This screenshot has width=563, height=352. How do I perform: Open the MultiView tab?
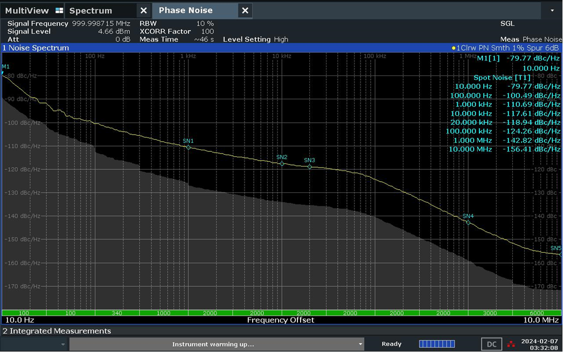pyautogui.click(x=27, y=10)
